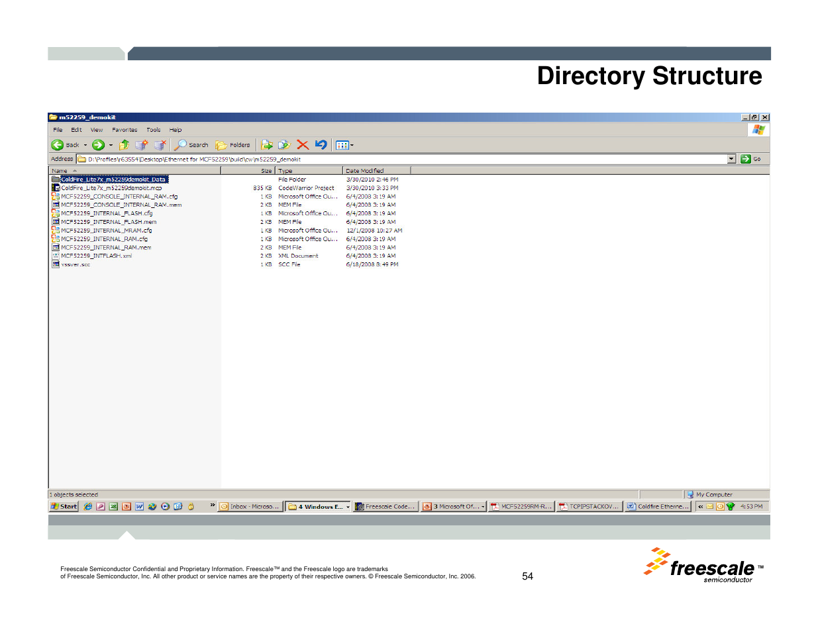Open the Help menu

click(x=175, y=130)
